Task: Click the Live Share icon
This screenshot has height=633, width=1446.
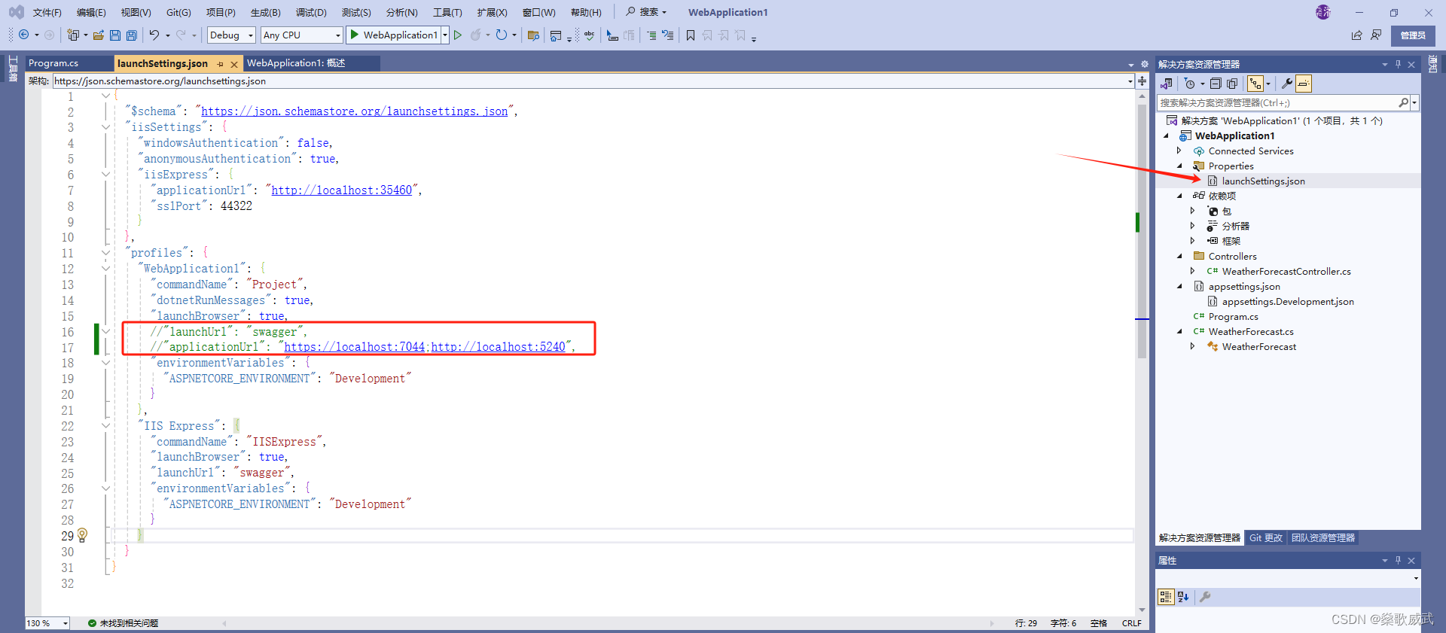Action: click(x=1356, y=35)
